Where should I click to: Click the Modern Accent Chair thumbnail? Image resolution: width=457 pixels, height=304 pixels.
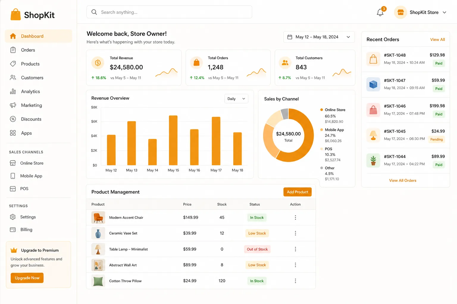98,218
